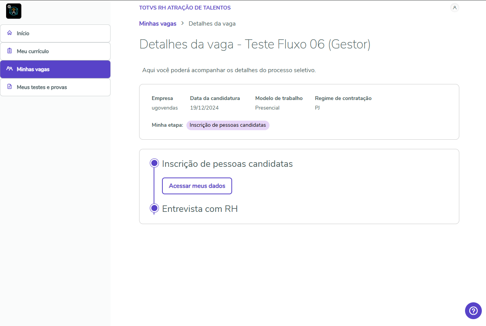Click the people icon in Minhas vagas
486x326 pixels.
point(10,69)
